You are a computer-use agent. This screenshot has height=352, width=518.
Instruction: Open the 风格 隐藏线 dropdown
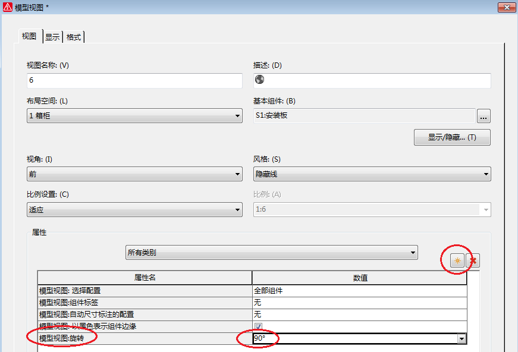(x=486, y=174)
